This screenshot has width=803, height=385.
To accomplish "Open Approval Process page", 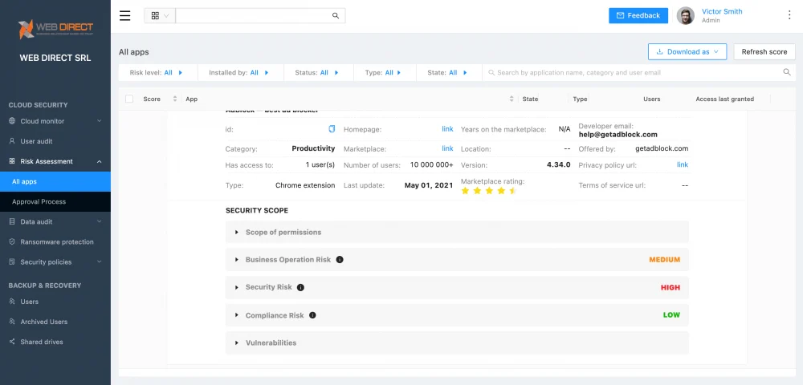I will coord(55,201).
